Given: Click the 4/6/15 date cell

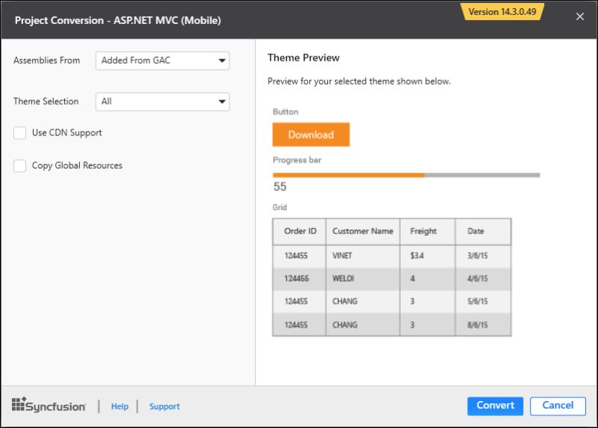Looking at the screenshot, I should click(483, 278).
